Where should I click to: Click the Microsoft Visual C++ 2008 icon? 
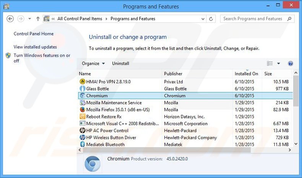83,123
